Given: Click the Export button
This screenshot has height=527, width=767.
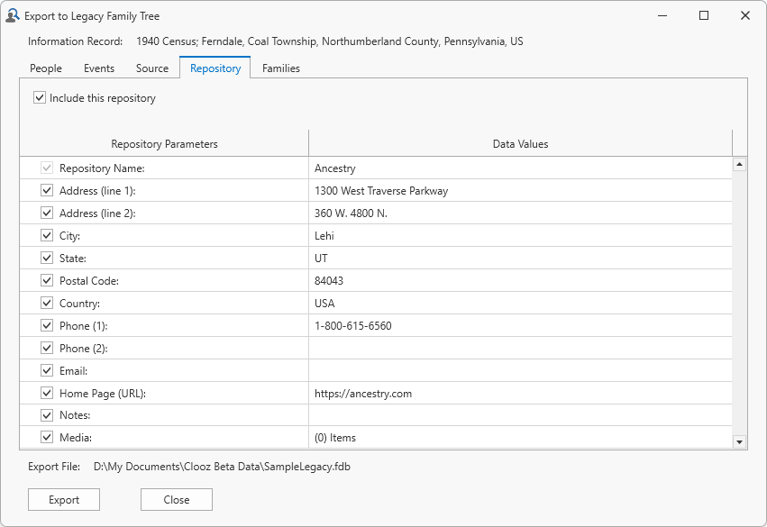Looking at the screenshot, I should 63,499.
